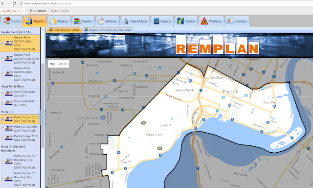Click the browser forward arrow

click(8, 3)
